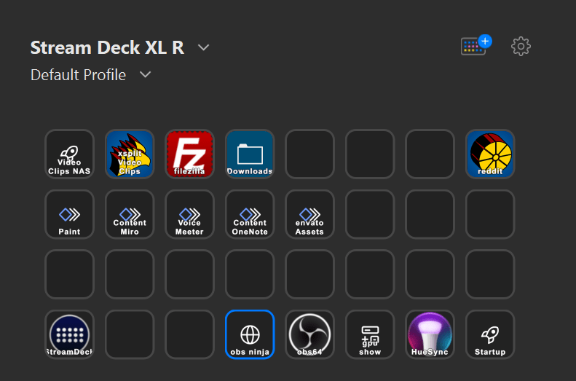Select the obs64 key icon
Screen dimensions: 576x381
[x=309, y=334]
